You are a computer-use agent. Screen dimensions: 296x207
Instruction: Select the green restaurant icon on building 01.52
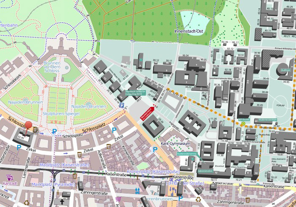(141, 60)
